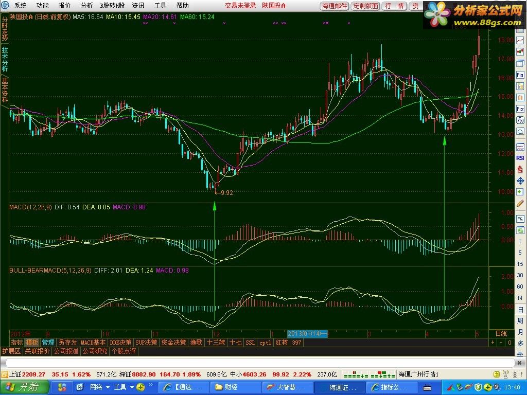Open the 分析 menu

[x=86, y=5]
